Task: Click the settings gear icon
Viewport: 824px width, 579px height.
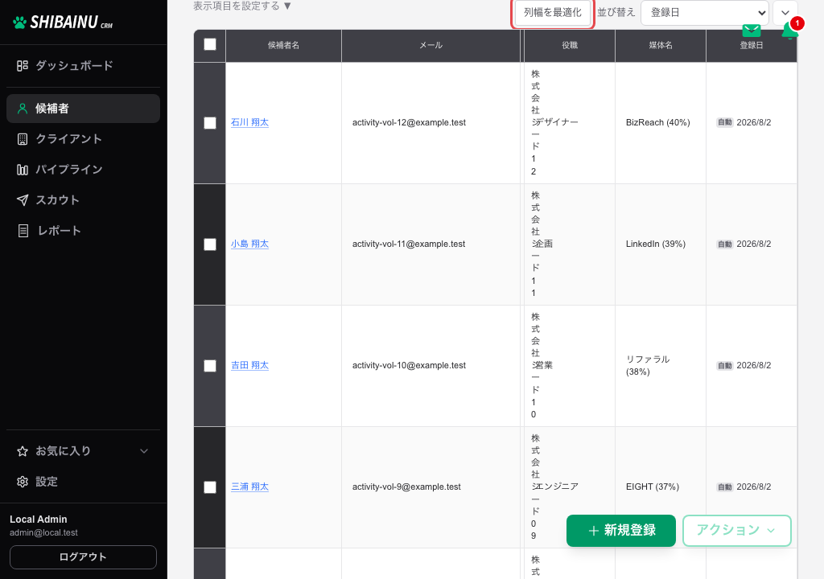Action: click(22, 482)
